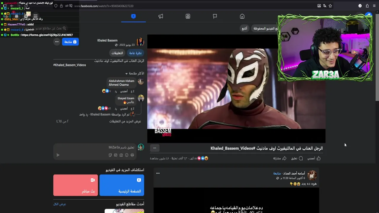Share the video with مشاركة button
The image size is (379, 213).
click(280, 159)
